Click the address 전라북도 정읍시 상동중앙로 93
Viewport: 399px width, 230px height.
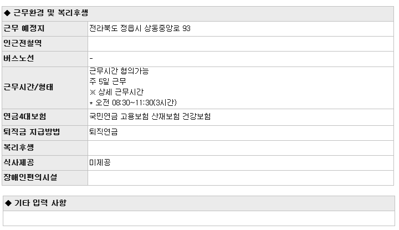pos(140,28)
